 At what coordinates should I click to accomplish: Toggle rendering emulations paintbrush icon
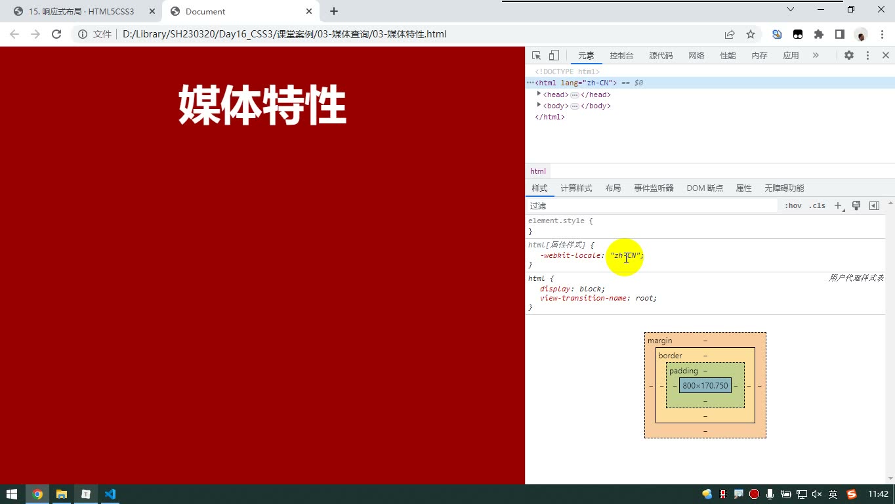pos(856,205)
